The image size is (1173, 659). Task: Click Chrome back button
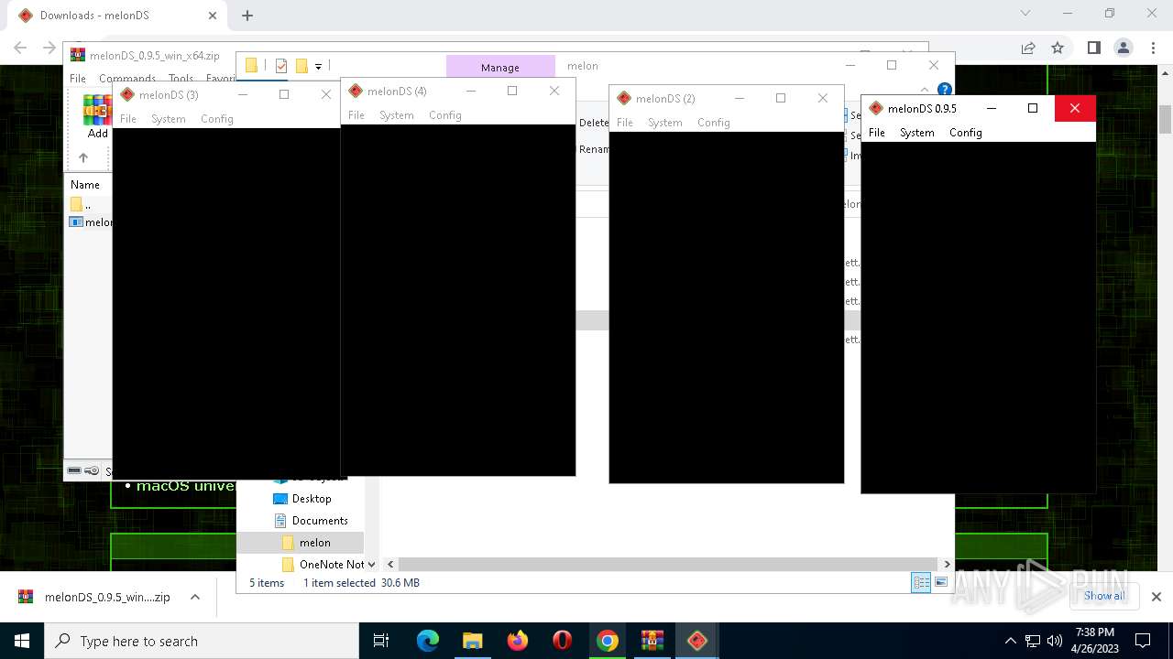[20, 48]
